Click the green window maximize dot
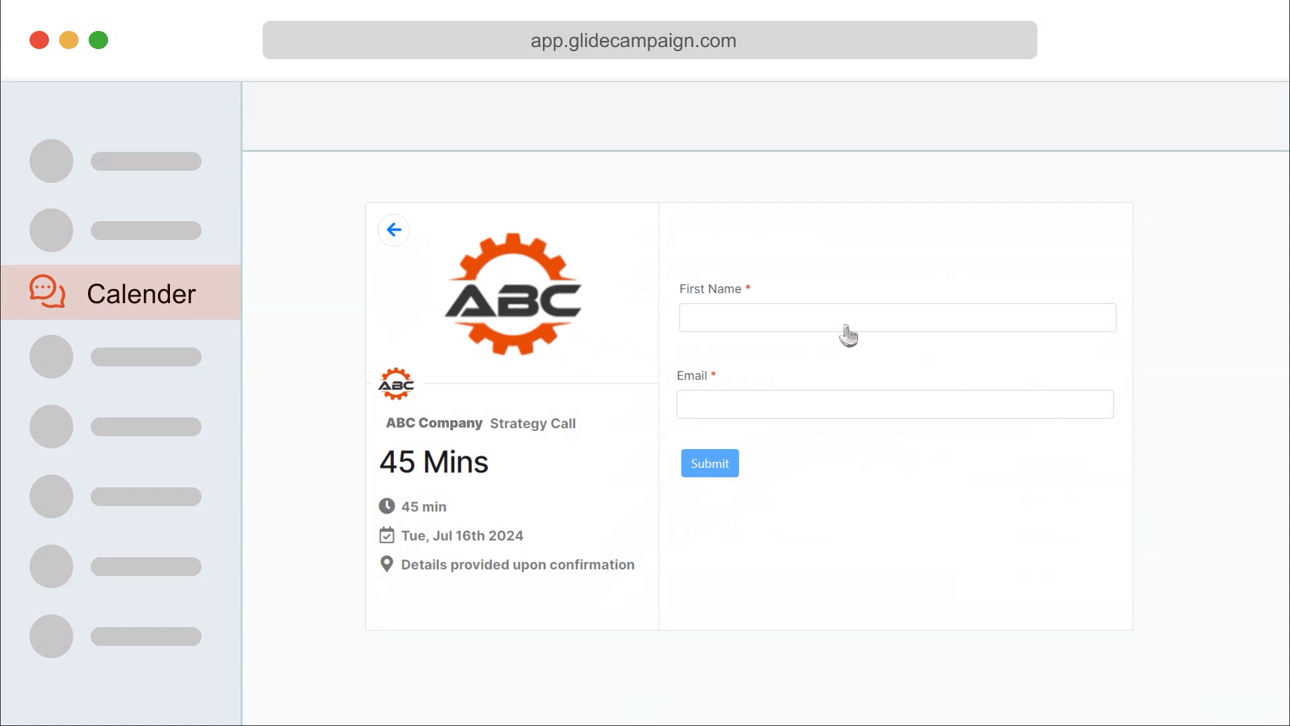This screenshot has width=1290, height=726. 98,40
